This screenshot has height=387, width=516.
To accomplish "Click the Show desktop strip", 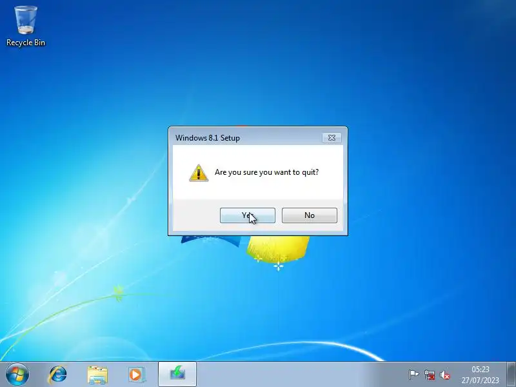I will click(x=511, y=374).
